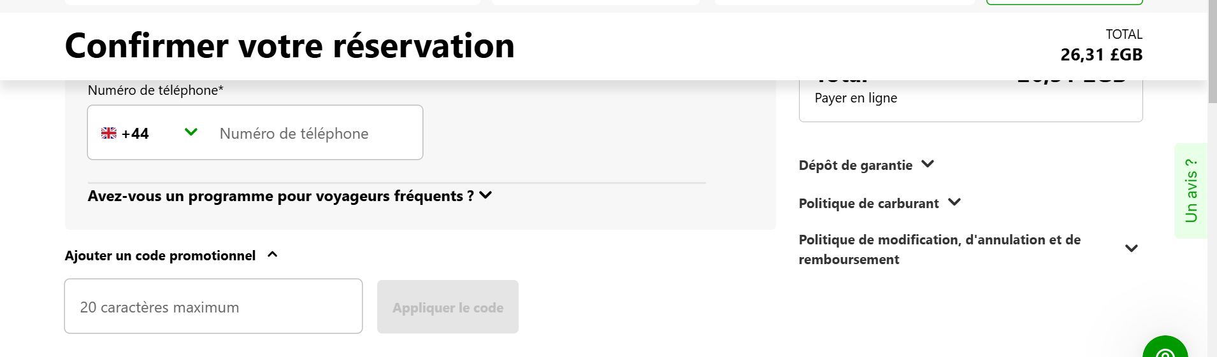1217x357 pixels.
Task: Expand frequent traveller programme chevron arrow
Action: point(486,195)
